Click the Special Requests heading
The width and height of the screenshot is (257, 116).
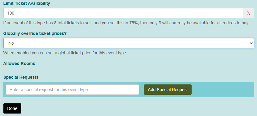pos(21,77)
